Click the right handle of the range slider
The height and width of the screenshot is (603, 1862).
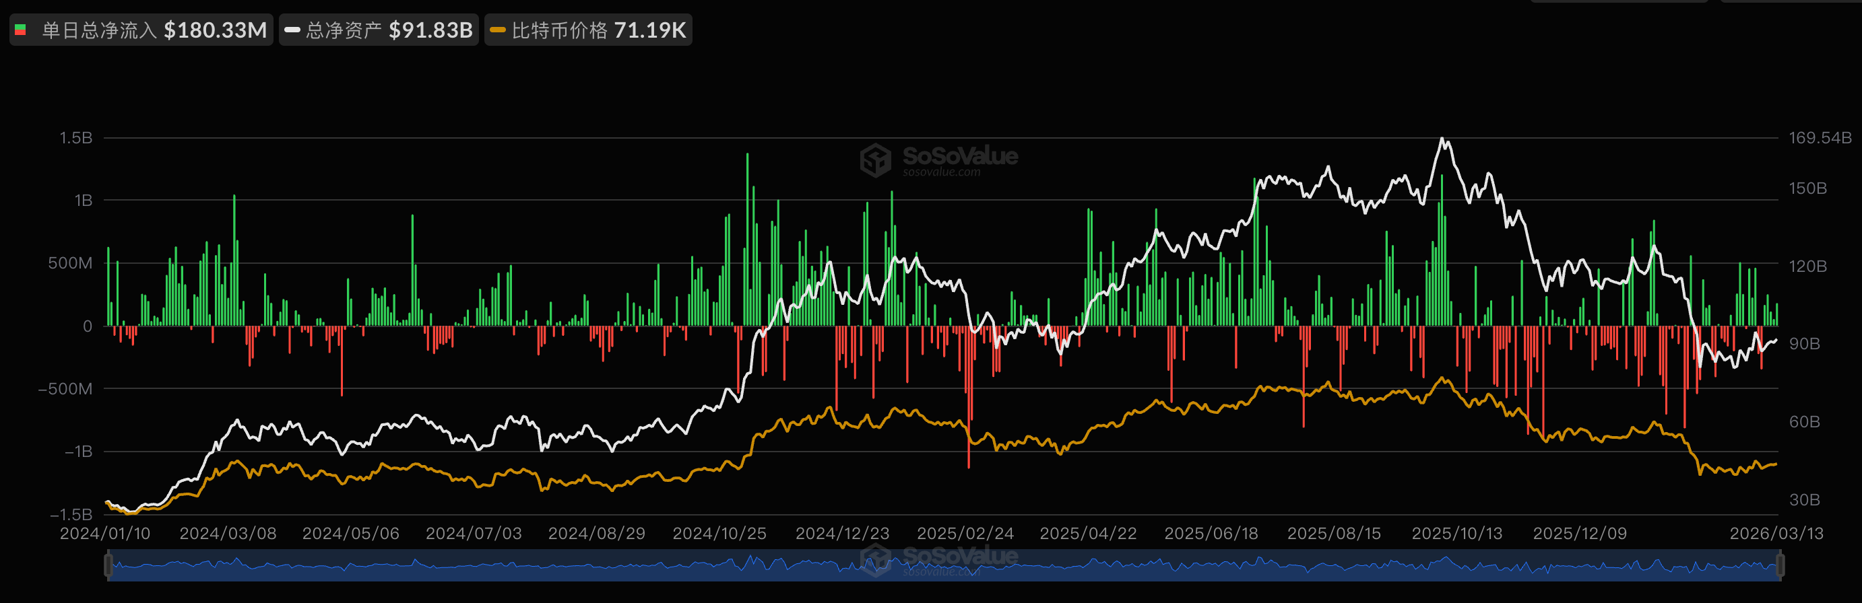[x=1780, y=565]
